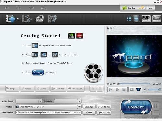Toggle AMD APP acceleration toolbar icon
The image size is (162, 121).
156,19
